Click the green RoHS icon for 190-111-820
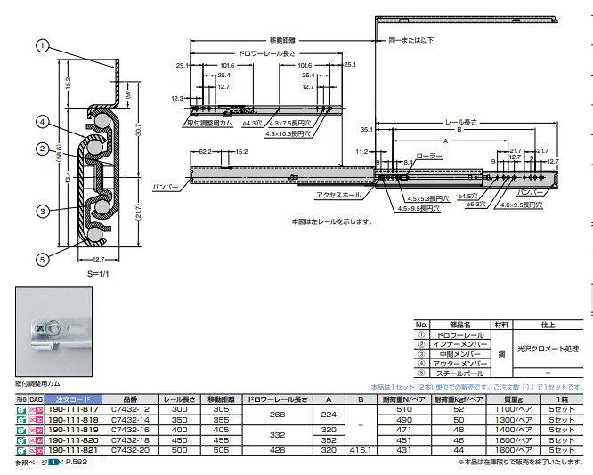Screen dimensions: 593x475 [21, 440]
